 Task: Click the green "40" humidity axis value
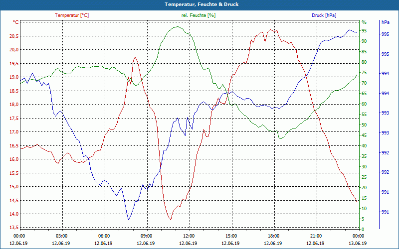tap(364, 146)
